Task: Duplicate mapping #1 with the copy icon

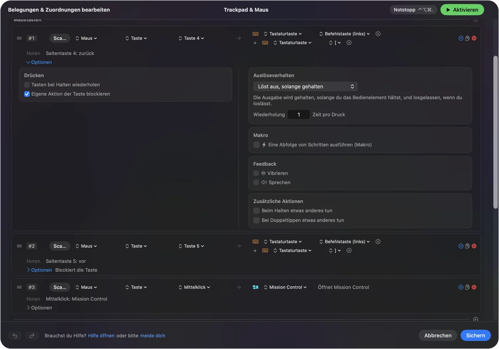Action: tap(467, 38)
